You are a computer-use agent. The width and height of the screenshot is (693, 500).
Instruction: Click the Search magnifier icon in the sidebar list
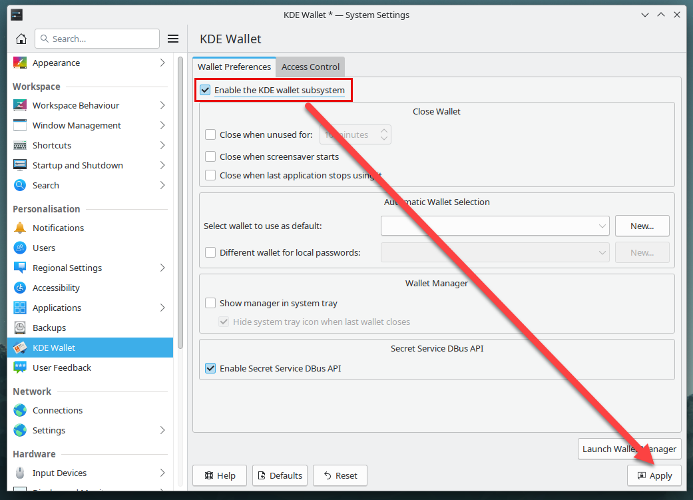[x=20, y=185]
